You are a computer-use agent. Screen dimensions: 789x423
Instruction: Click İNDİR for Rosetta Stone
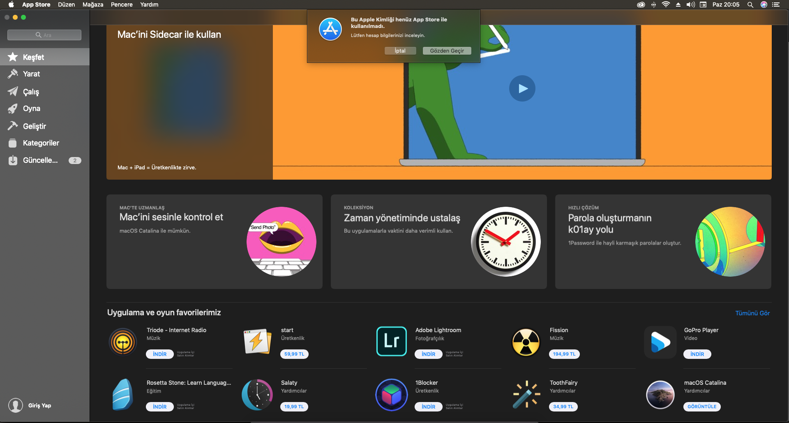160,407
